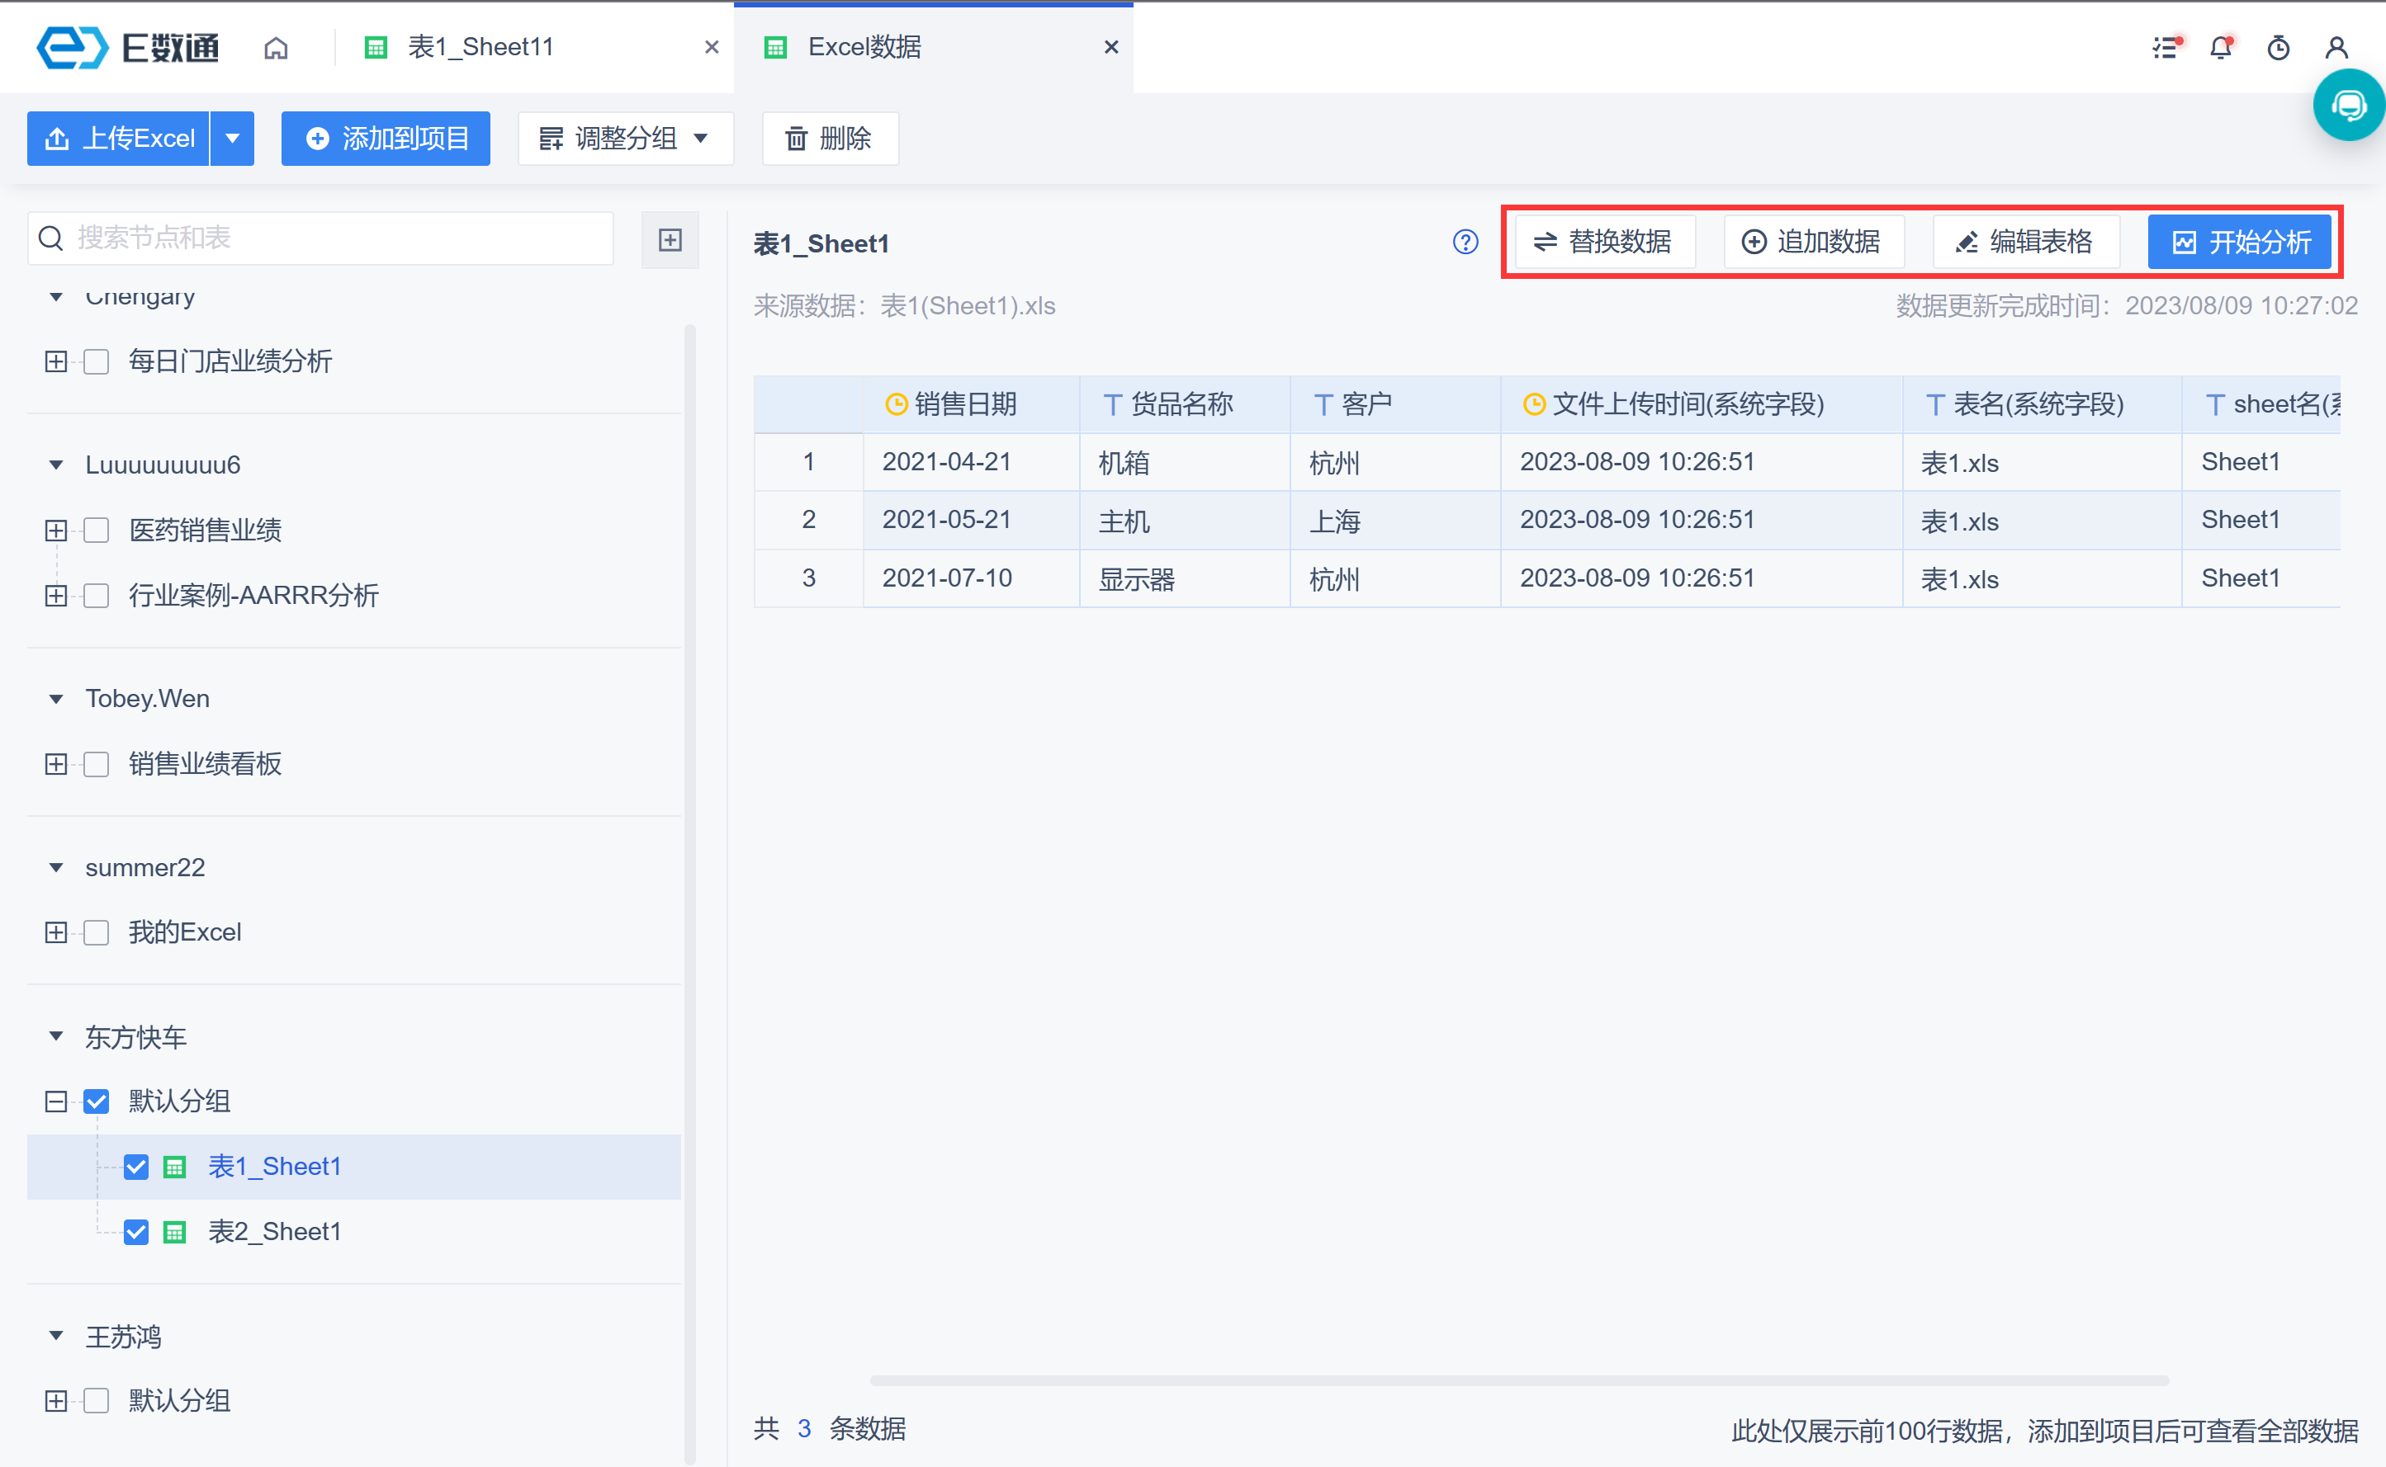The height and width of the screenshot is (1467, 2386).
Task: Click the blue help question mark icon
Action: (x=1465, y=243)
